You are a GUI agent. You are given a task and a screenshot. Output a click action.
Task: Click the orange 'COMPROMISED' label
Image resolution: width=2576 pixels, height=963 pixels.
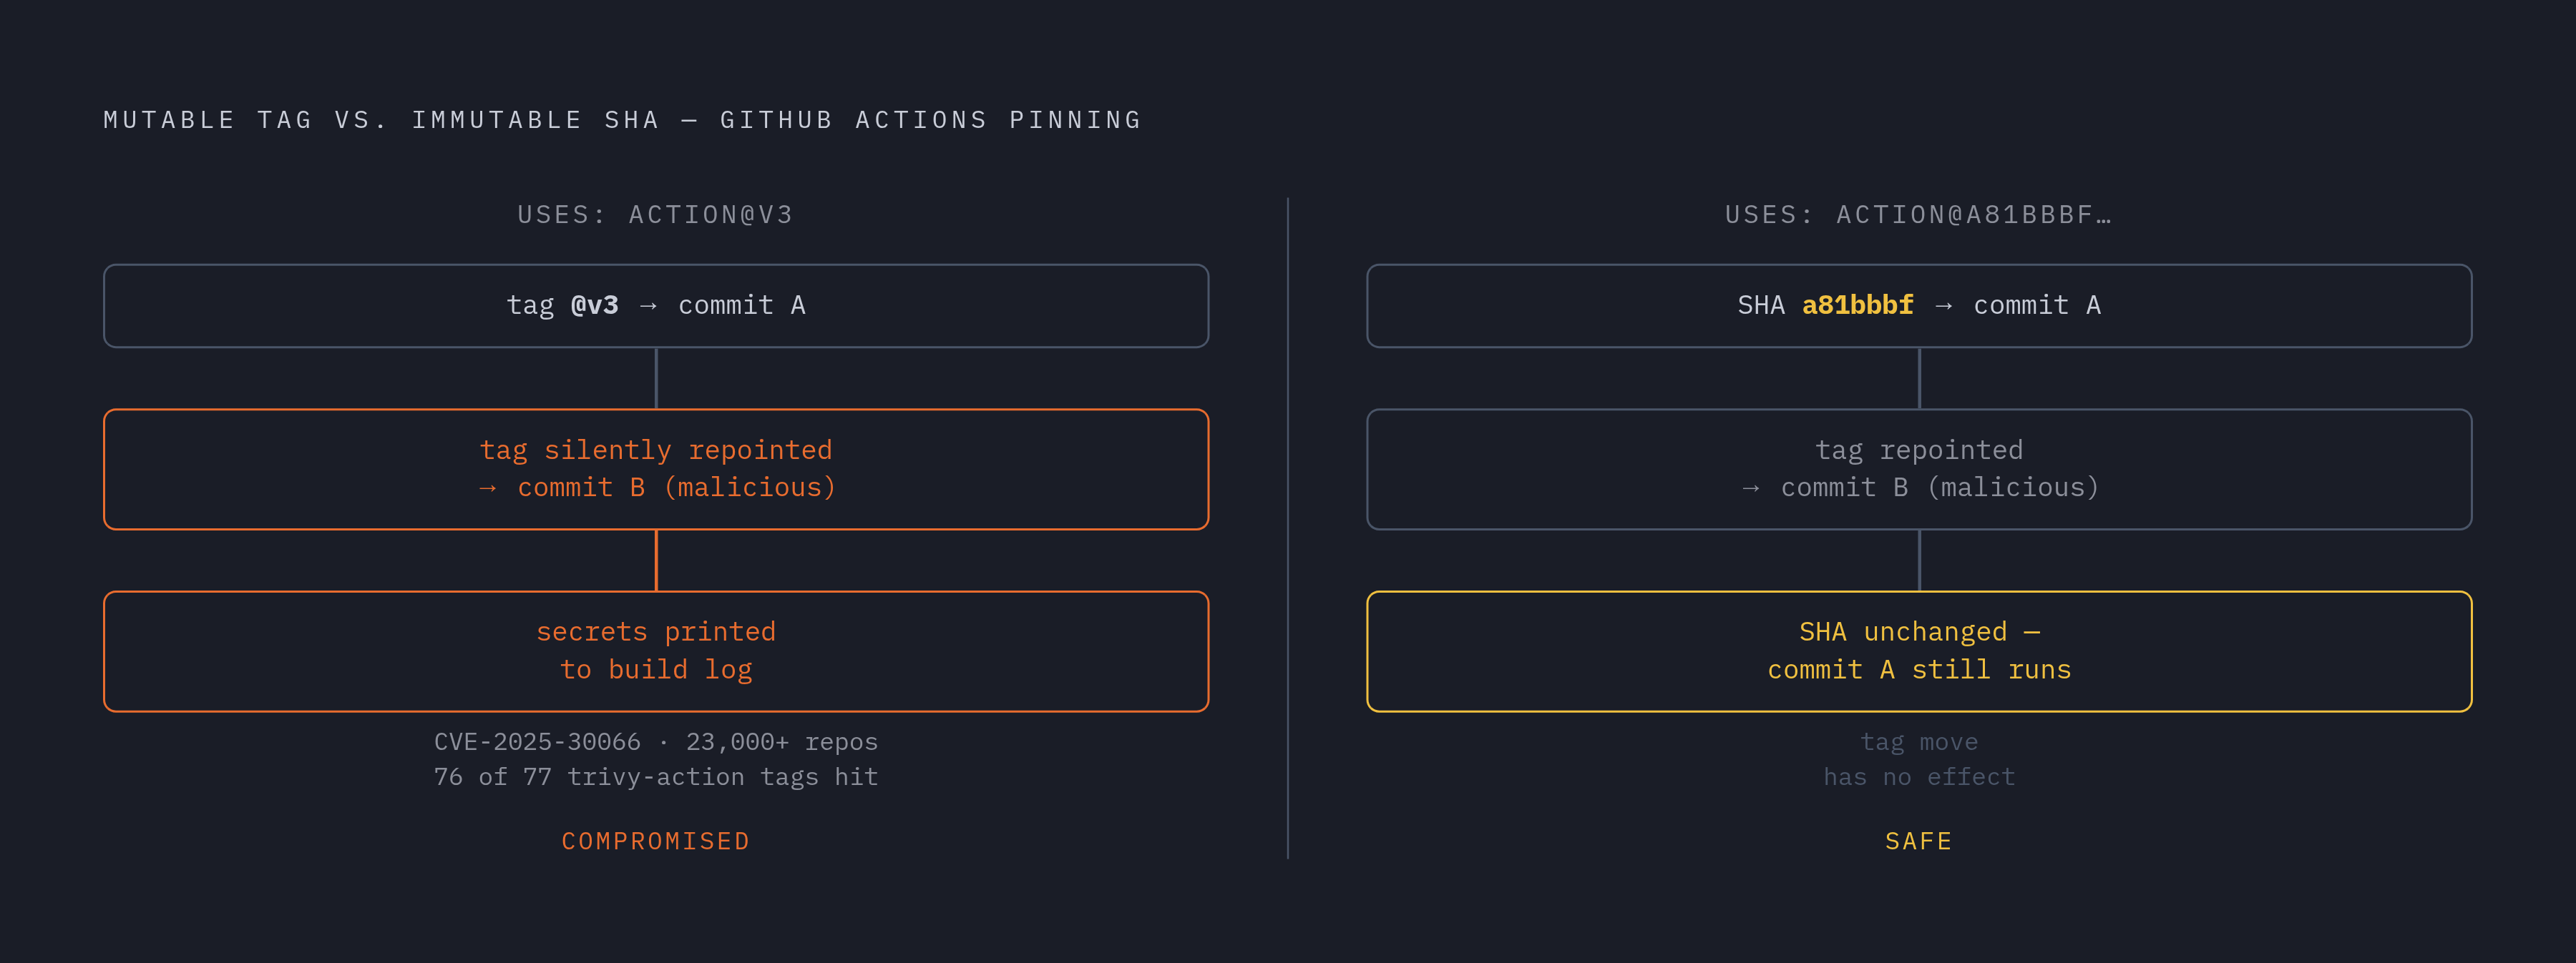[x=656, y=841]
